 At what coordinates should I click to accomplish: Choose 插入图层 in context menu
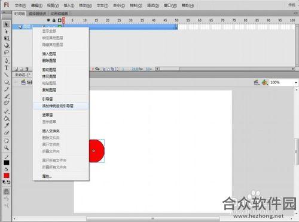tap(61, 54)
